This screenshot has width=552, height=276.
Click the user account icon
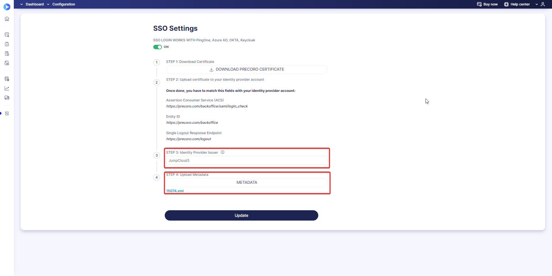pyautogui.click(x=543, y=4)
